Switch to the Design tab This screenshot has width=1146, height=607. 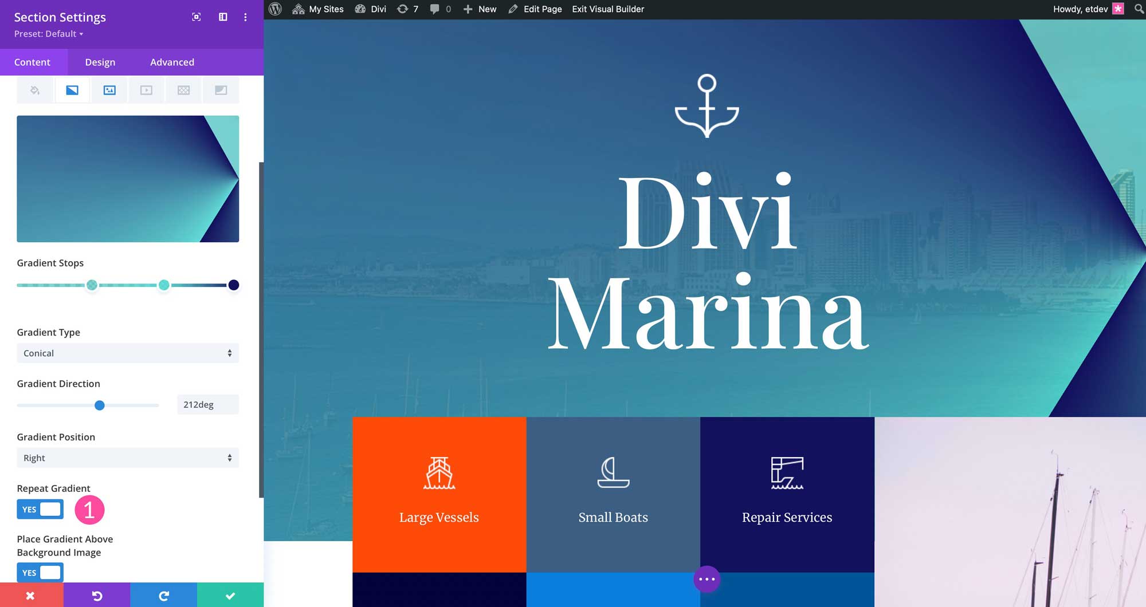100,62
